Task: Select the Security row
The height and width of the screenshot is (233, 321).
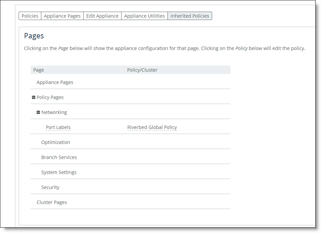Action: [131, 187]
